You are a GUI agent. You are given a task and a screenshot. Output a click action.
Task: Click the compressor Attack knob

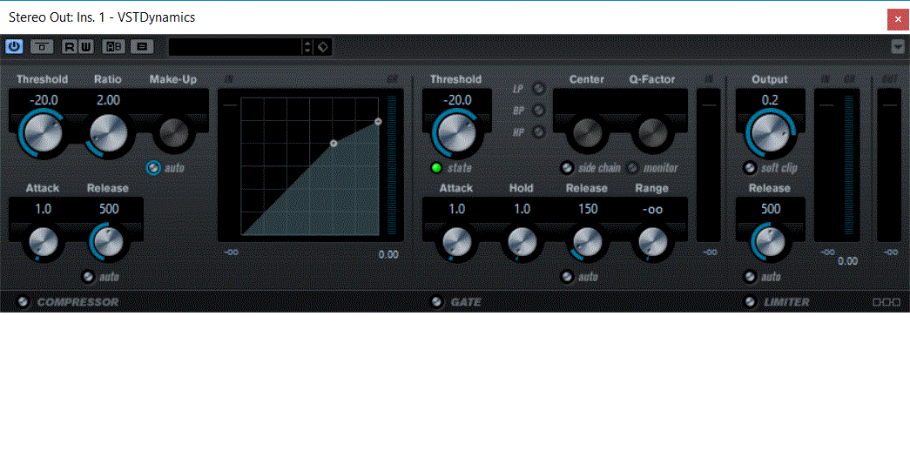point(43,242)
